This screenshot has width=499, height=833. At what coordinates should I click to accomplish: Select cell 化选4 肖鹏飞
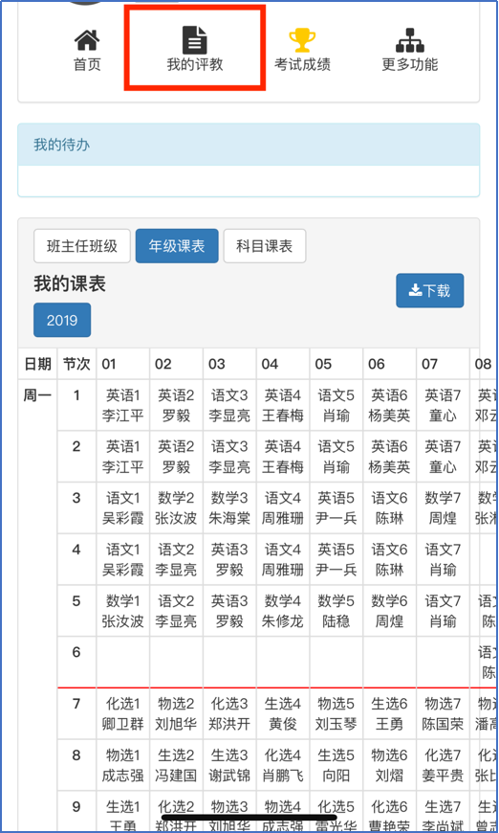283,765
